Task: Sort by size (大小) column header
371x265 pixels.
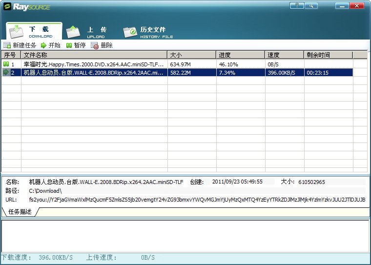Action: 192,55
